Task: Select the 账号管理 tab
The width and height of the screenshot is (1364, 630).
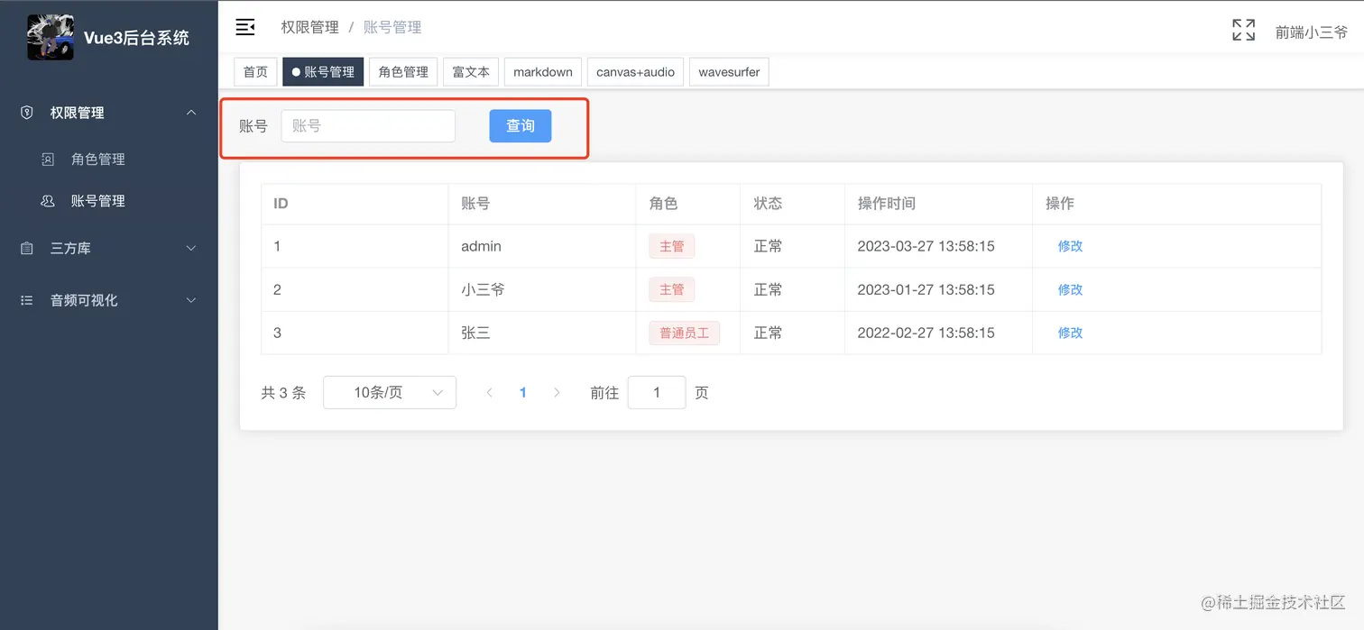Action: point(323,72)
